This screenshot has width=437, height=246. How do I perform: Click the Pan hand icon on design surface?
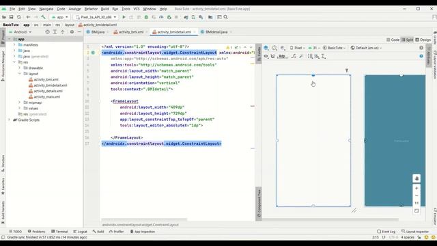pos(417,178)
